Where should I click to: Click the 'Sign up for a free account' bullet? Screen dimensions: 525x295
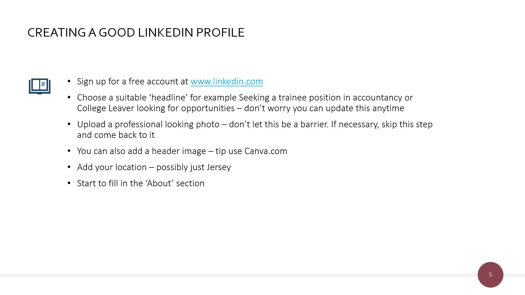point(170,81)
